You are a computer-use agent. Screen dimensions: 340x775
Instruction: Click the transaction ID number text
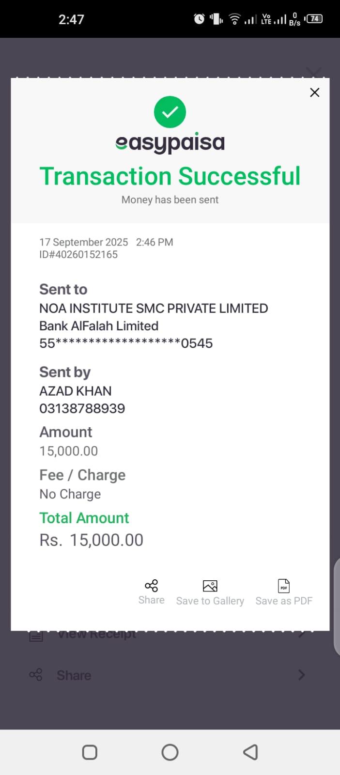click(x=78, y=255)
